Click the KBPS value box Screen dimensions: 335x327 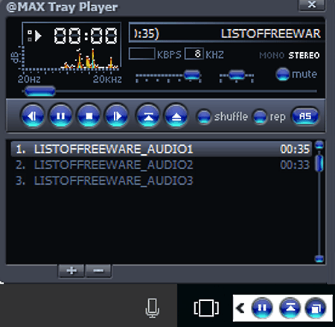[x=142, y=54]
